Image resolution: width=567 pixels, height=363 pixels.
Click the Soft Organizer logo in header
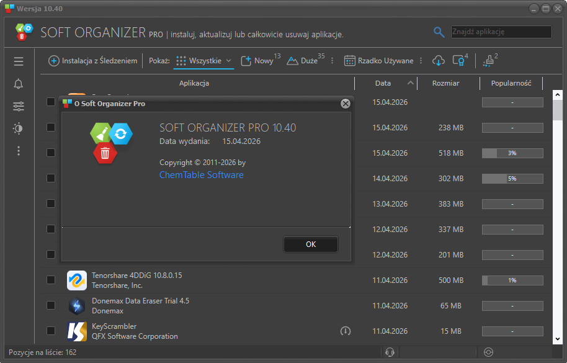(24, 32)
